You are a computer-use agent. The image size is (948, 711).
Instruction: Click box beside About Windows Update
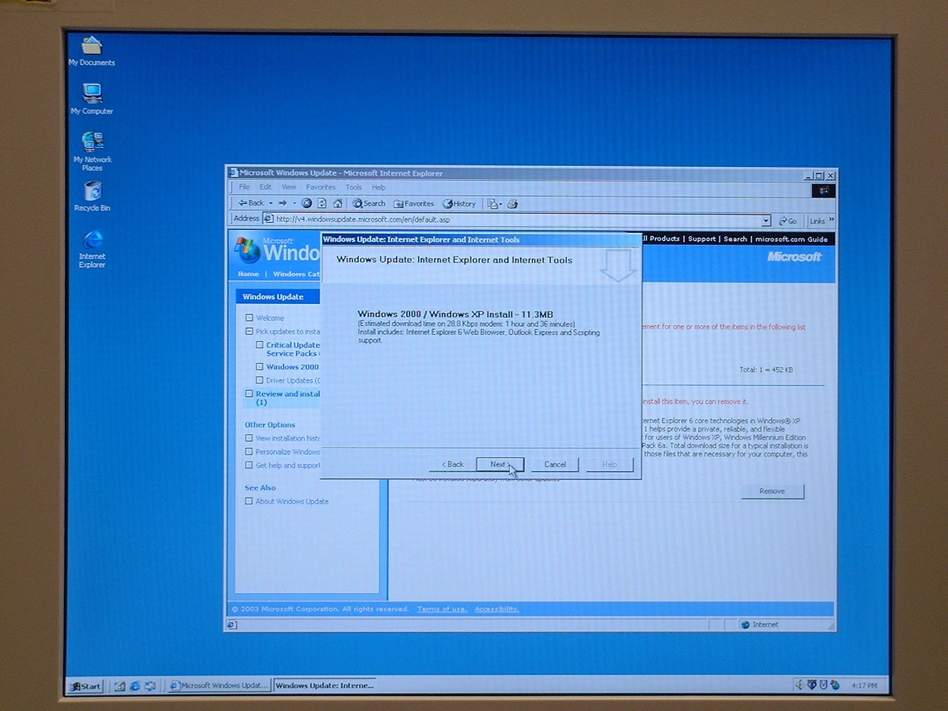tap(249, 501)
